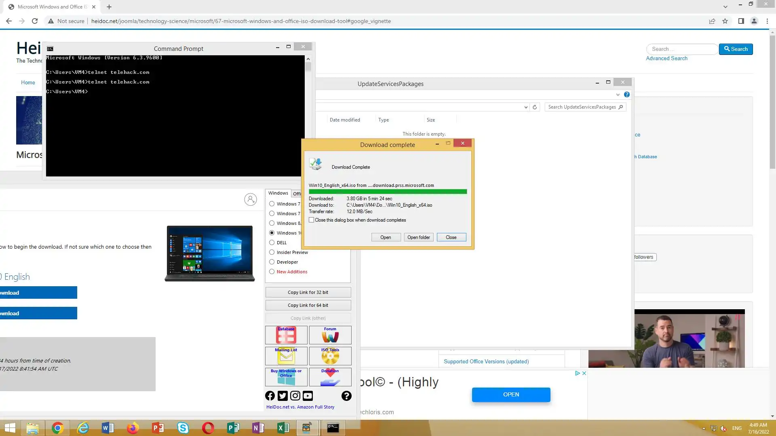Click the Donation heart icon
This screenshot has height=436, width=776.
(330, 377)
